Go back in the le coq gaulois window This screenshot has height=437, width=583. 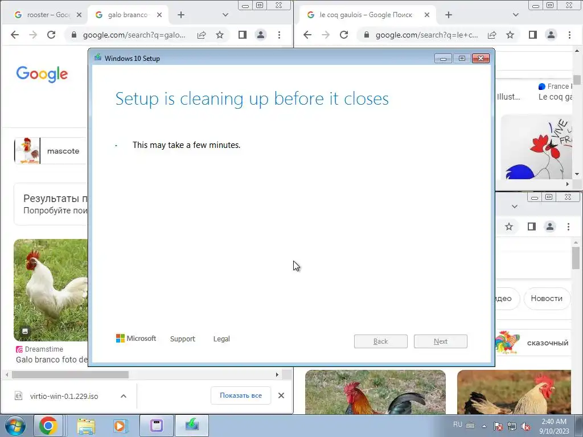[307, 35]
